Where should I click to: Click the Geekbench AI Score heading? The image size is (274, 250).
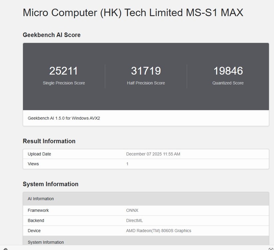[x=51, y=35]
